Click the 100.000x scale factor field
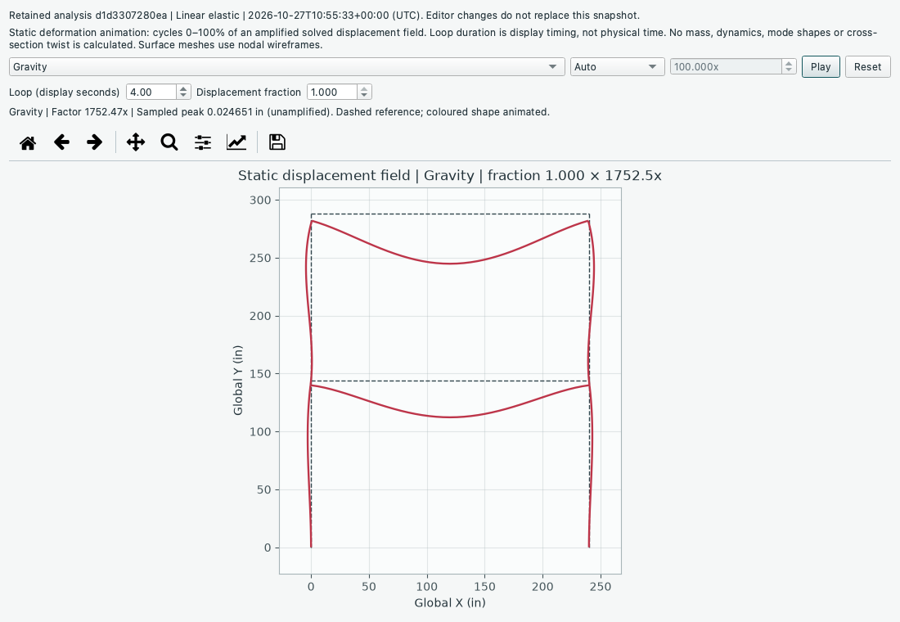Viewport: 900px width, 622px height. click(x=726, y=66)
